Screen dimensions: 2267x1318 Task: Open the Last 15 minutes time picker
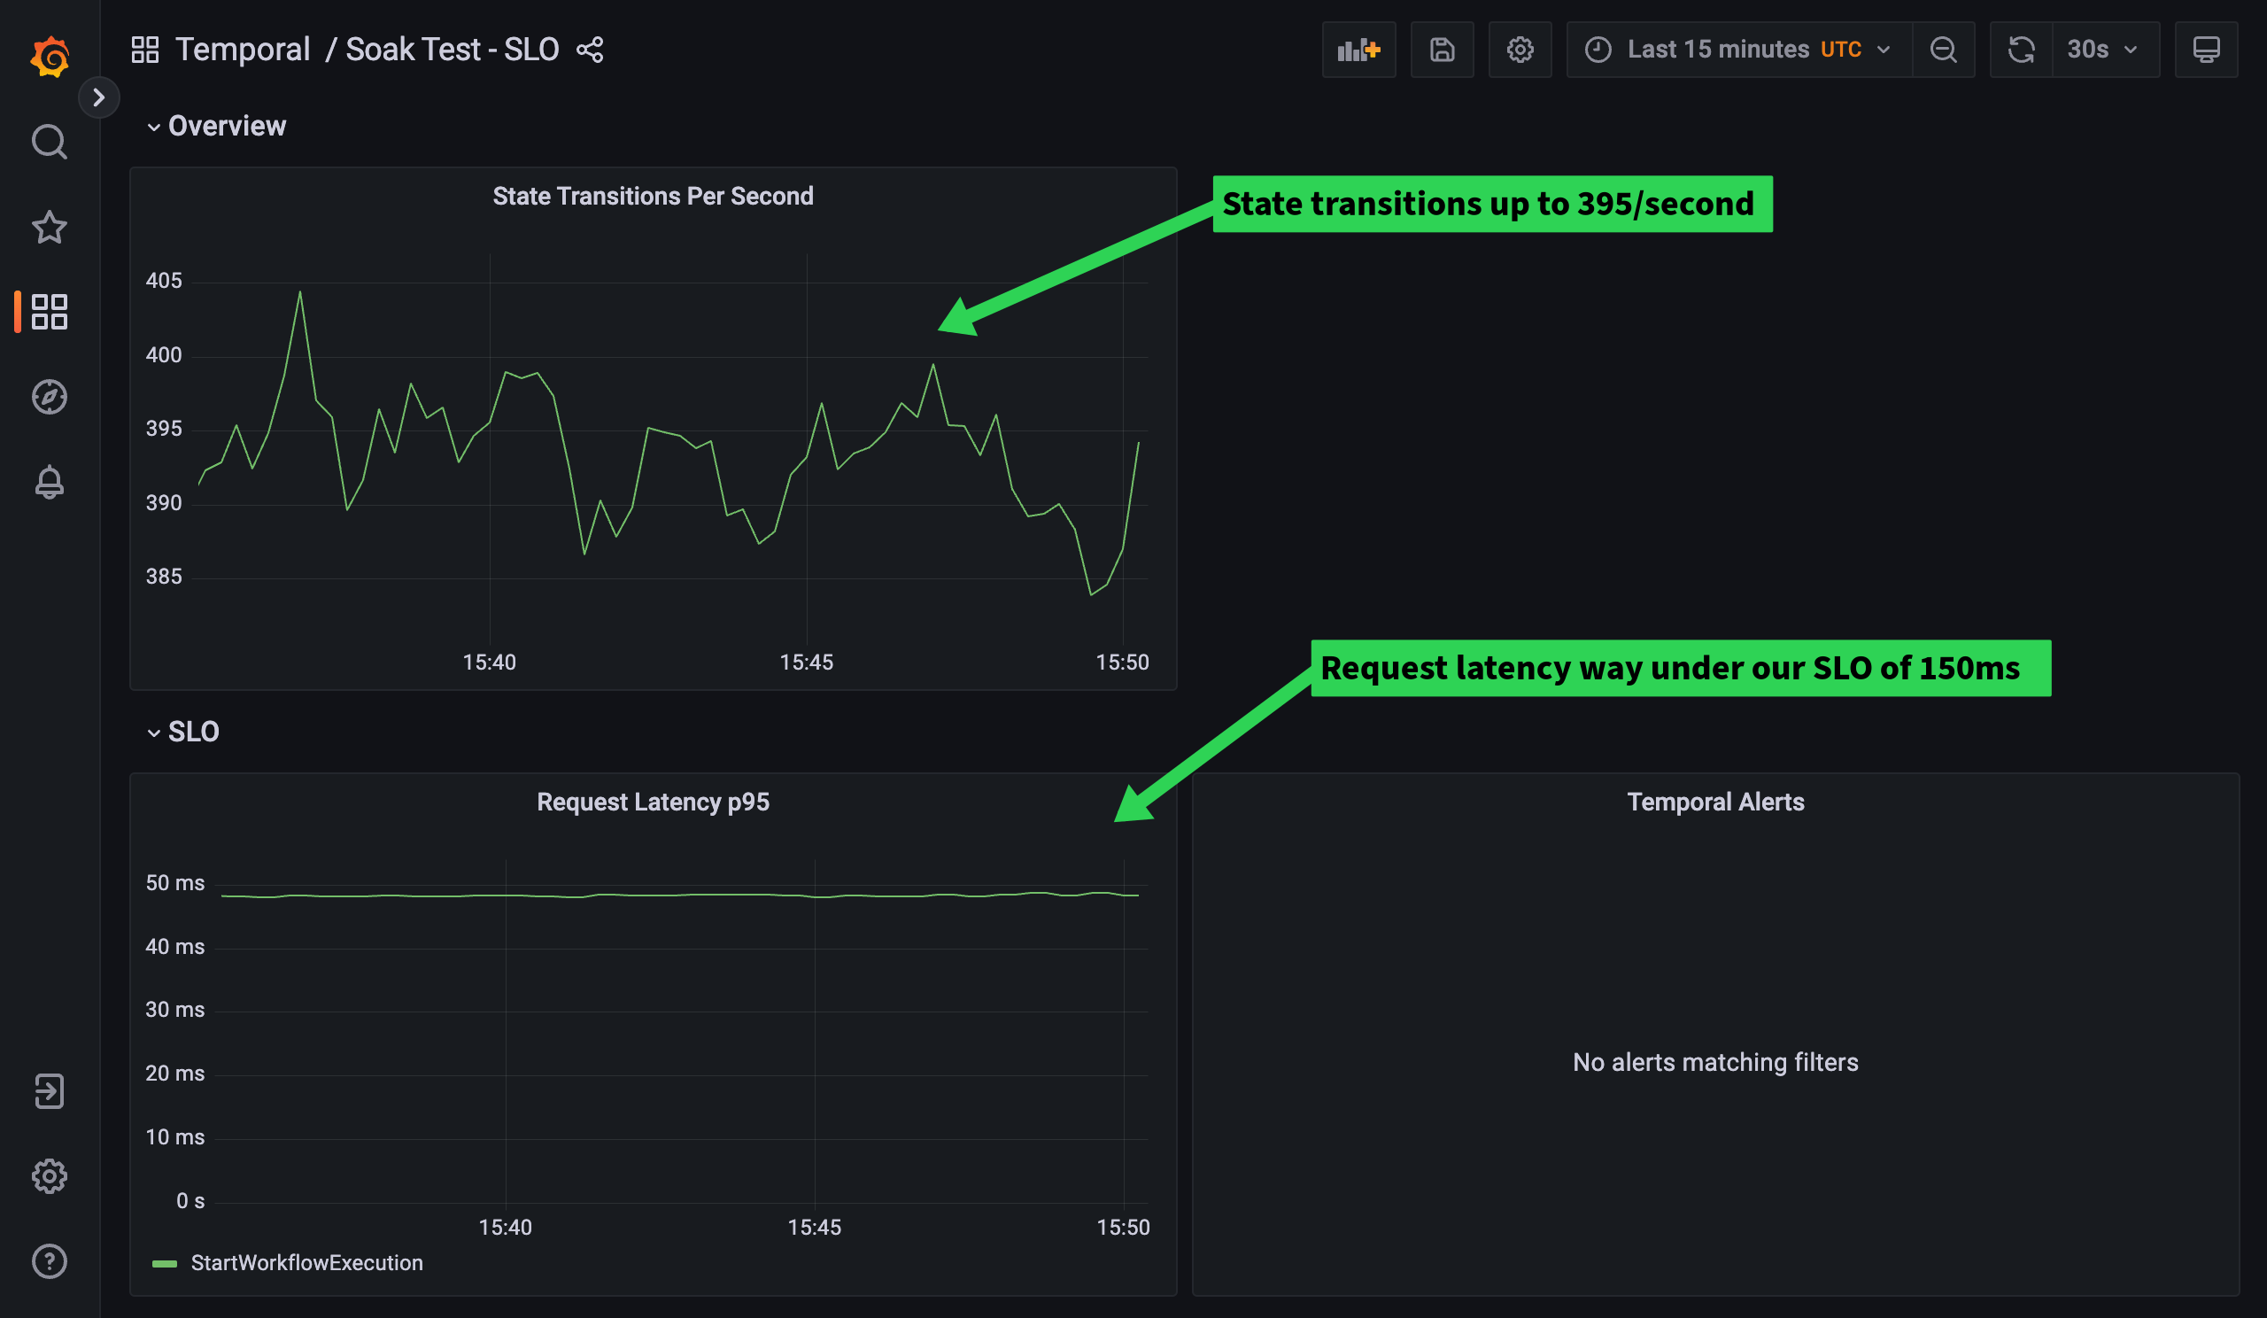[x=1739, y=50]
